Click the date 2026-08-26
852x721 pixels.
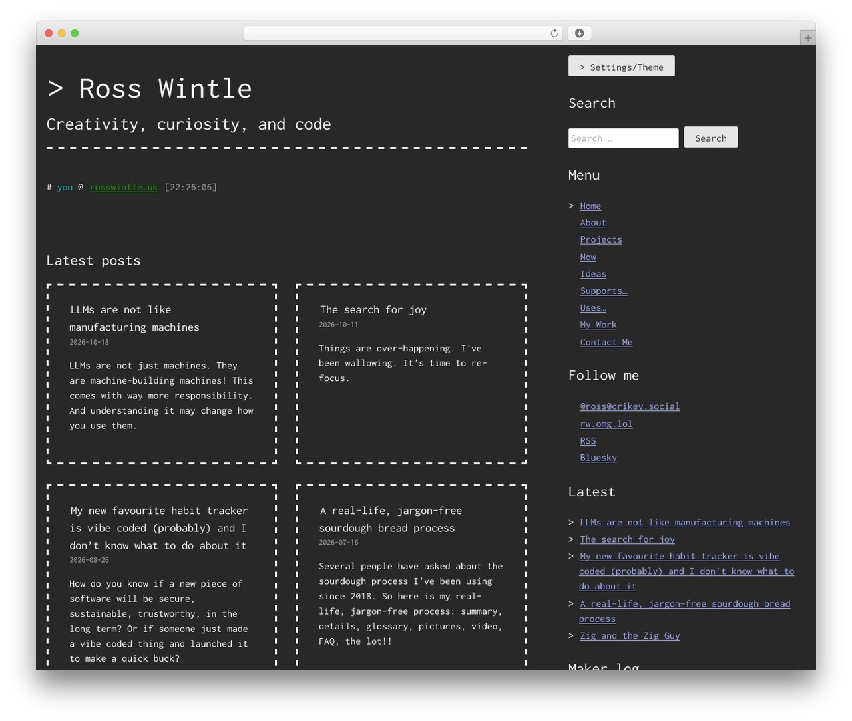(x=89, y=561)
